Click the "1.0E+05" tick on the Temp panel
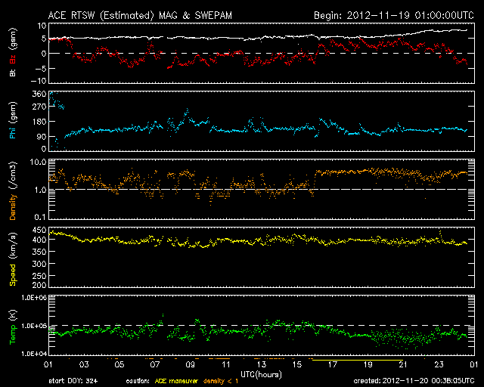 click(x=34, y=326)
